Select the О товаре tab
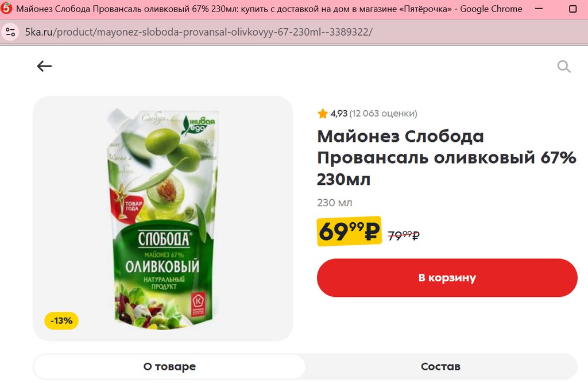The image size is (588, 383). (x=169, y=366)
